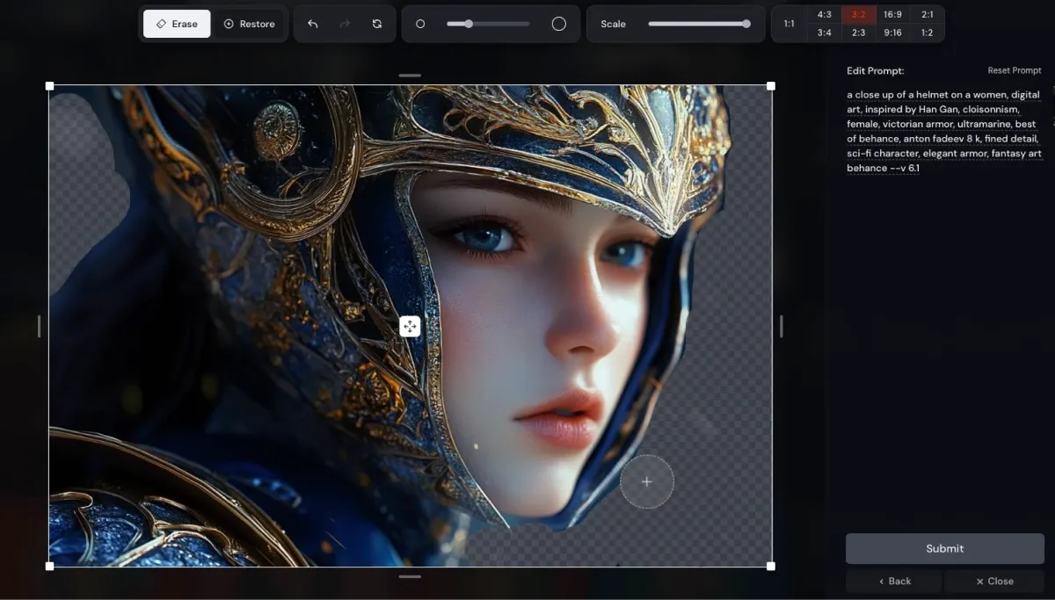The height and width of the screenshot is (600, 1055).
Task: Click the undo arrow icon
Action: pos(312,24)
